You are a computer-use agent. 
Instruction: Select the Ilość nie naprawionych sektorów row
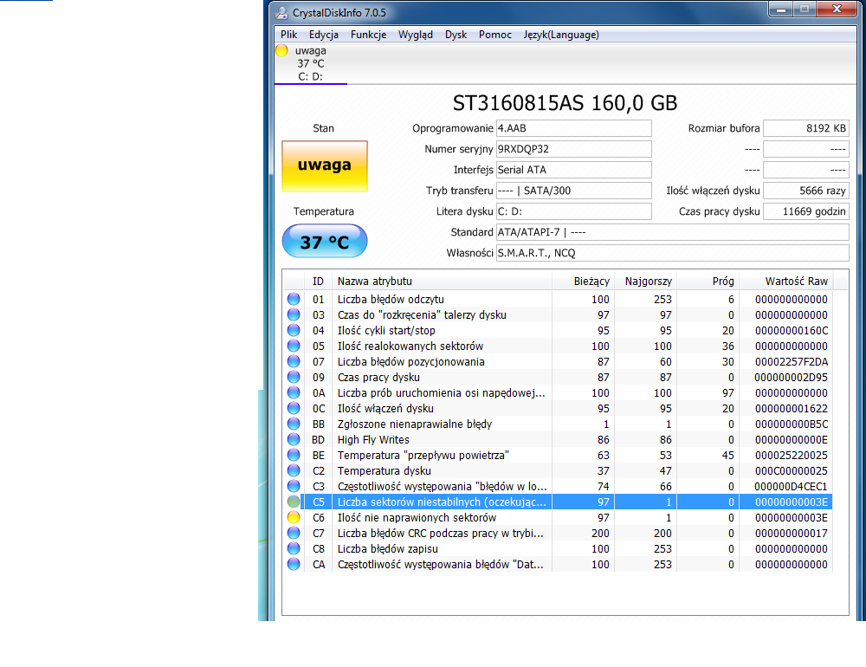(558, 517)
